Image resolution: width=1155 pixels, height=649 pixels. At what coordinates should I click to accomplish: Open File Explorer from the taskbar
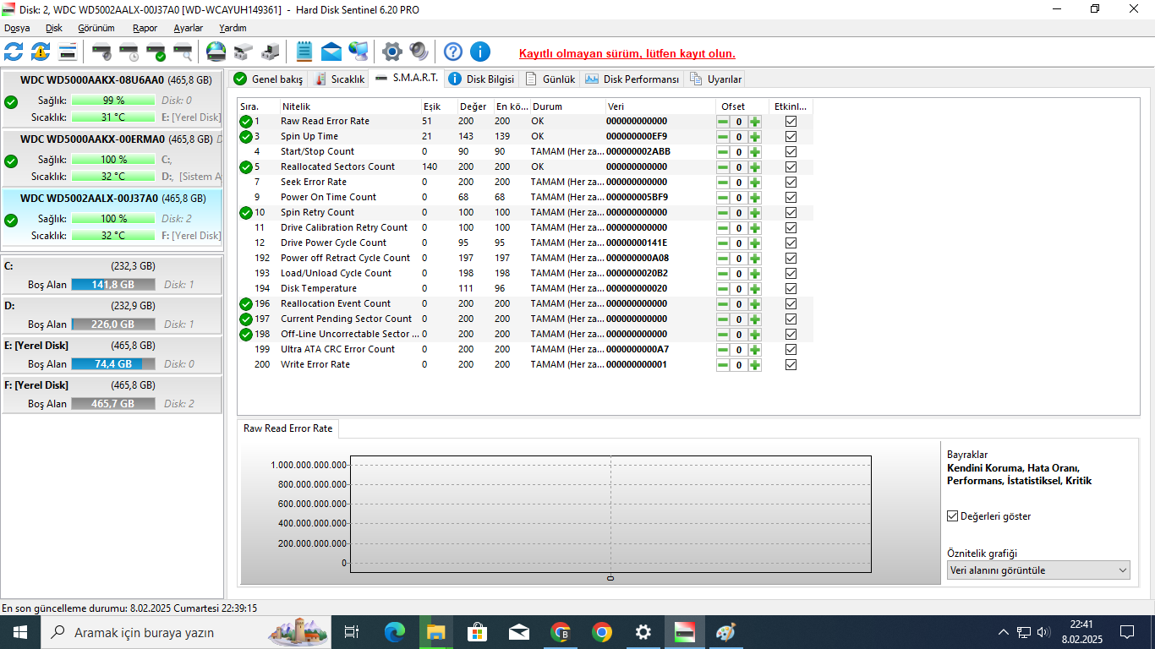point(436,632)
